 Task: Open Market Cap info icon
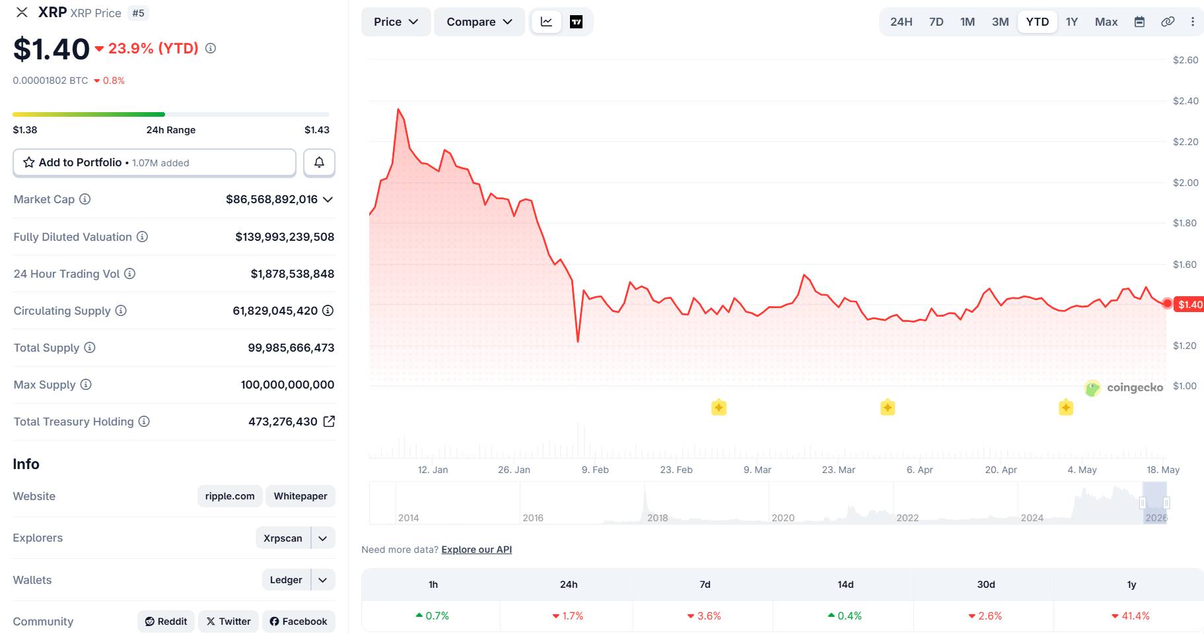click(x=85, y=199)
